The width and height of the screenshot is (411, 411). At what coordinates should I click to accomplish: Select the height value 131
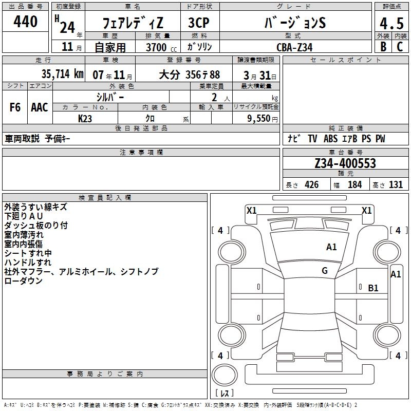pos(396,185)
